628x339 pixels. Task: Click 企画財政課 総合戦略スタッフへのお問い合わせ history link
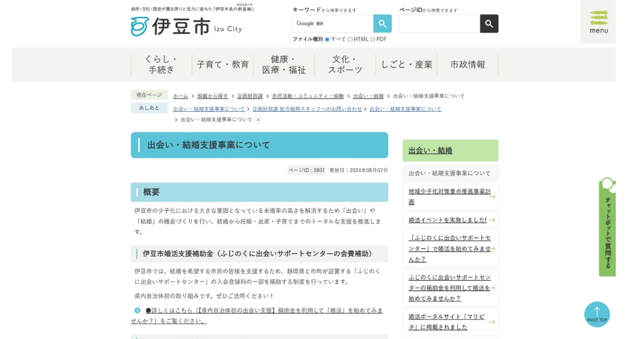pyautogui.click(x=307, y=109)
